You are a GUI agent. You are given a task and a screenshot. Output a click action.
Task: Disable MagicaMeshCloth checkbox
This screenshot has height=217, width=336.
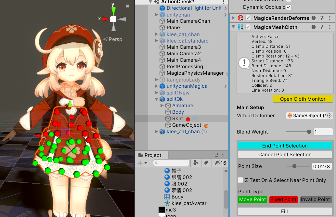tap(248, 27)
